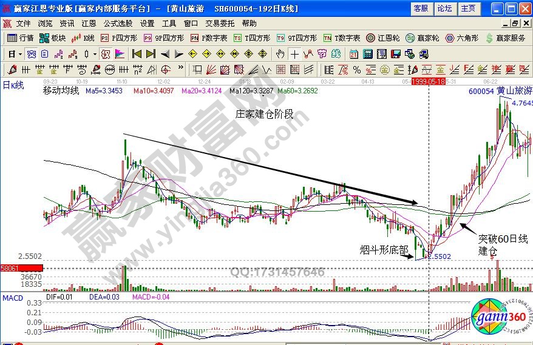533x345 pixels.
Task: Toggle the crosshair cursor tool
Action: (294, 54)
